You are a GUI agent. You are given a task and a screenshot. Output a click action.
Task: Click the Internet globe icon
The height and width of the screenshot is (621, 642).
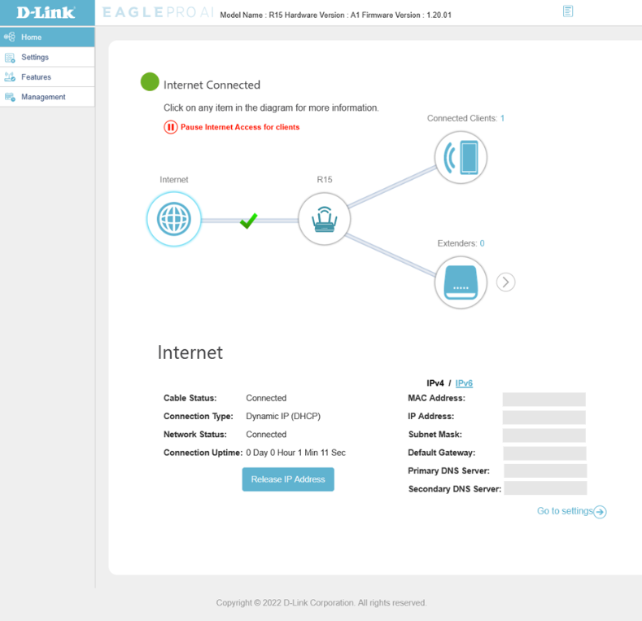[173, 219]
